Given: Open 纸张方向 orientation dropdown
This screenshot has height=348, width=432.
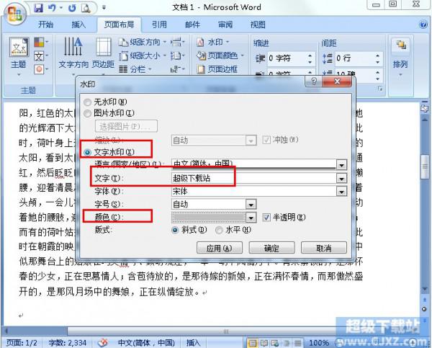Looking at the screenshot, I should [x=143, y=43].
